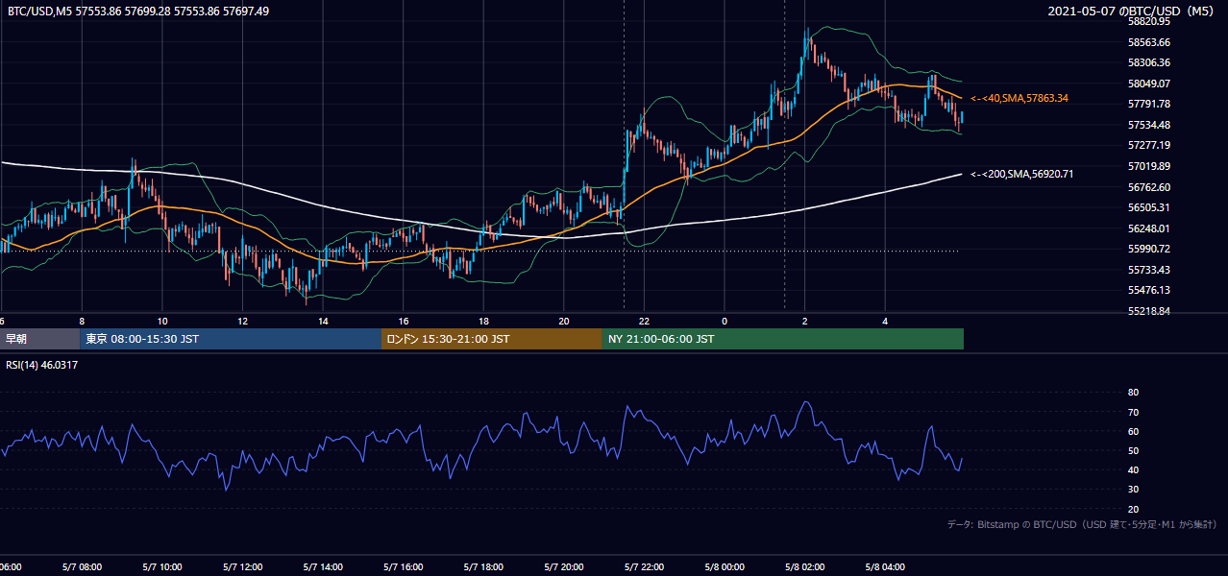Click the 5/7 10:00 time label
Screen dimensions: 1228x576
(162, 567)
